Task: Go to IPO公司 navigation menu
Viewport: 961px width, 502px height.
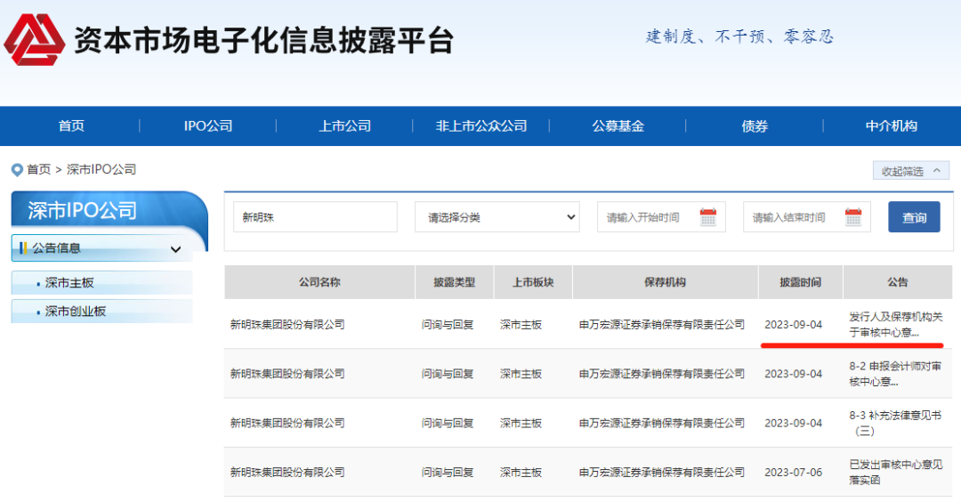Action: (207, 126)
